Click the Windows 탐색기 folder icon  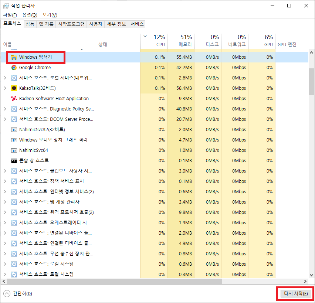coord(14,57)
